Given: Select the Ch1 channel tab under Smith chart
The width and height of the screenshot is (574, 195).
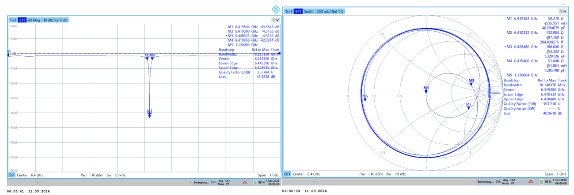Looking at the screenshot, I should pyautogui.click(x=288, y=174).
